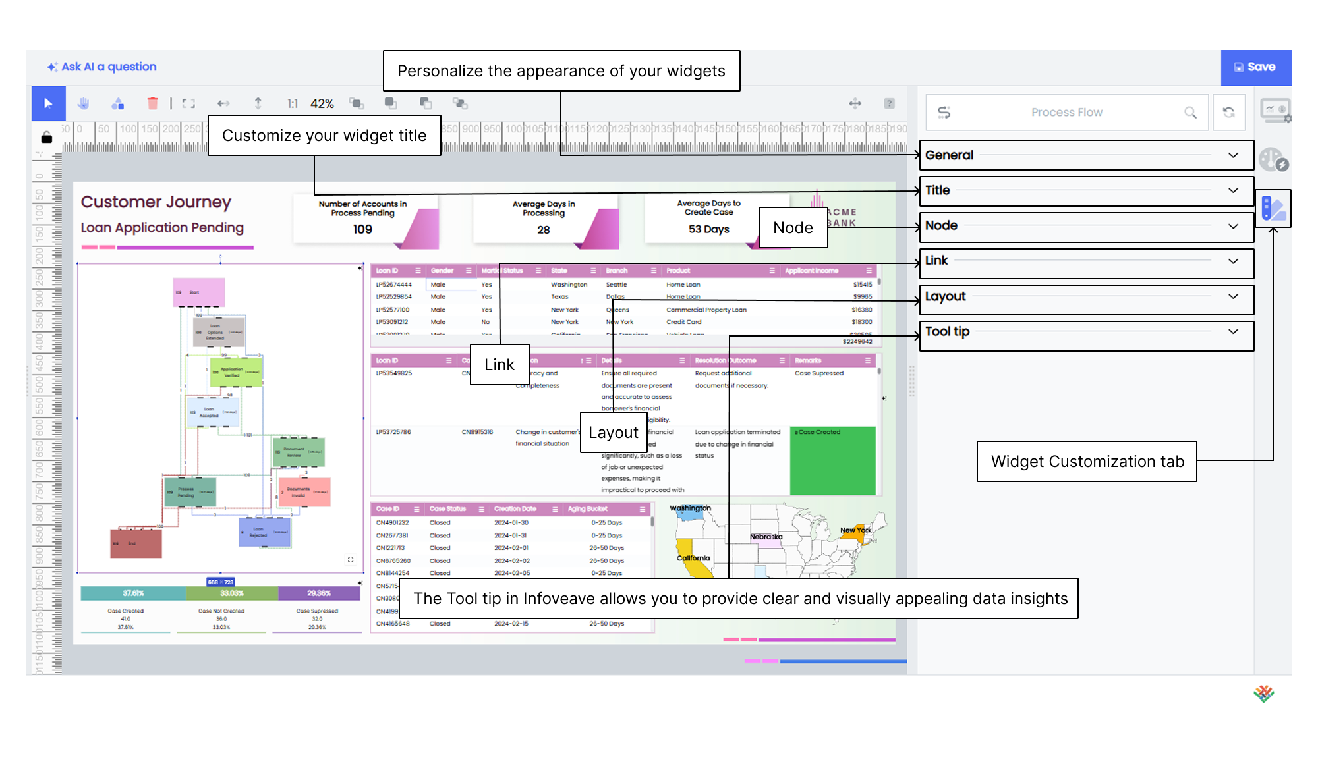The image size is (1318, 764).
Task: Click Ask AI a question
Action: (x=109, y=67)
